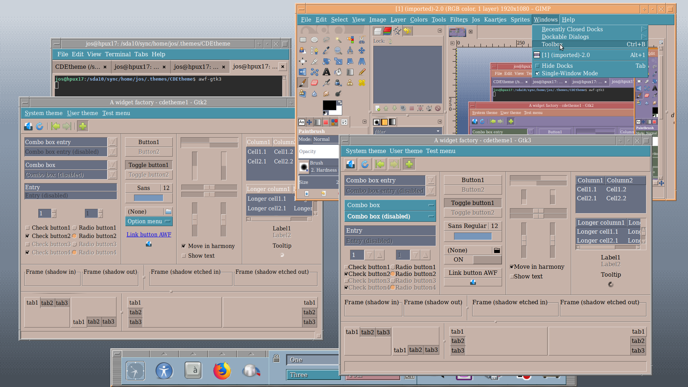Select 'Radio button1' in Gtk3 window

[413, 267]
